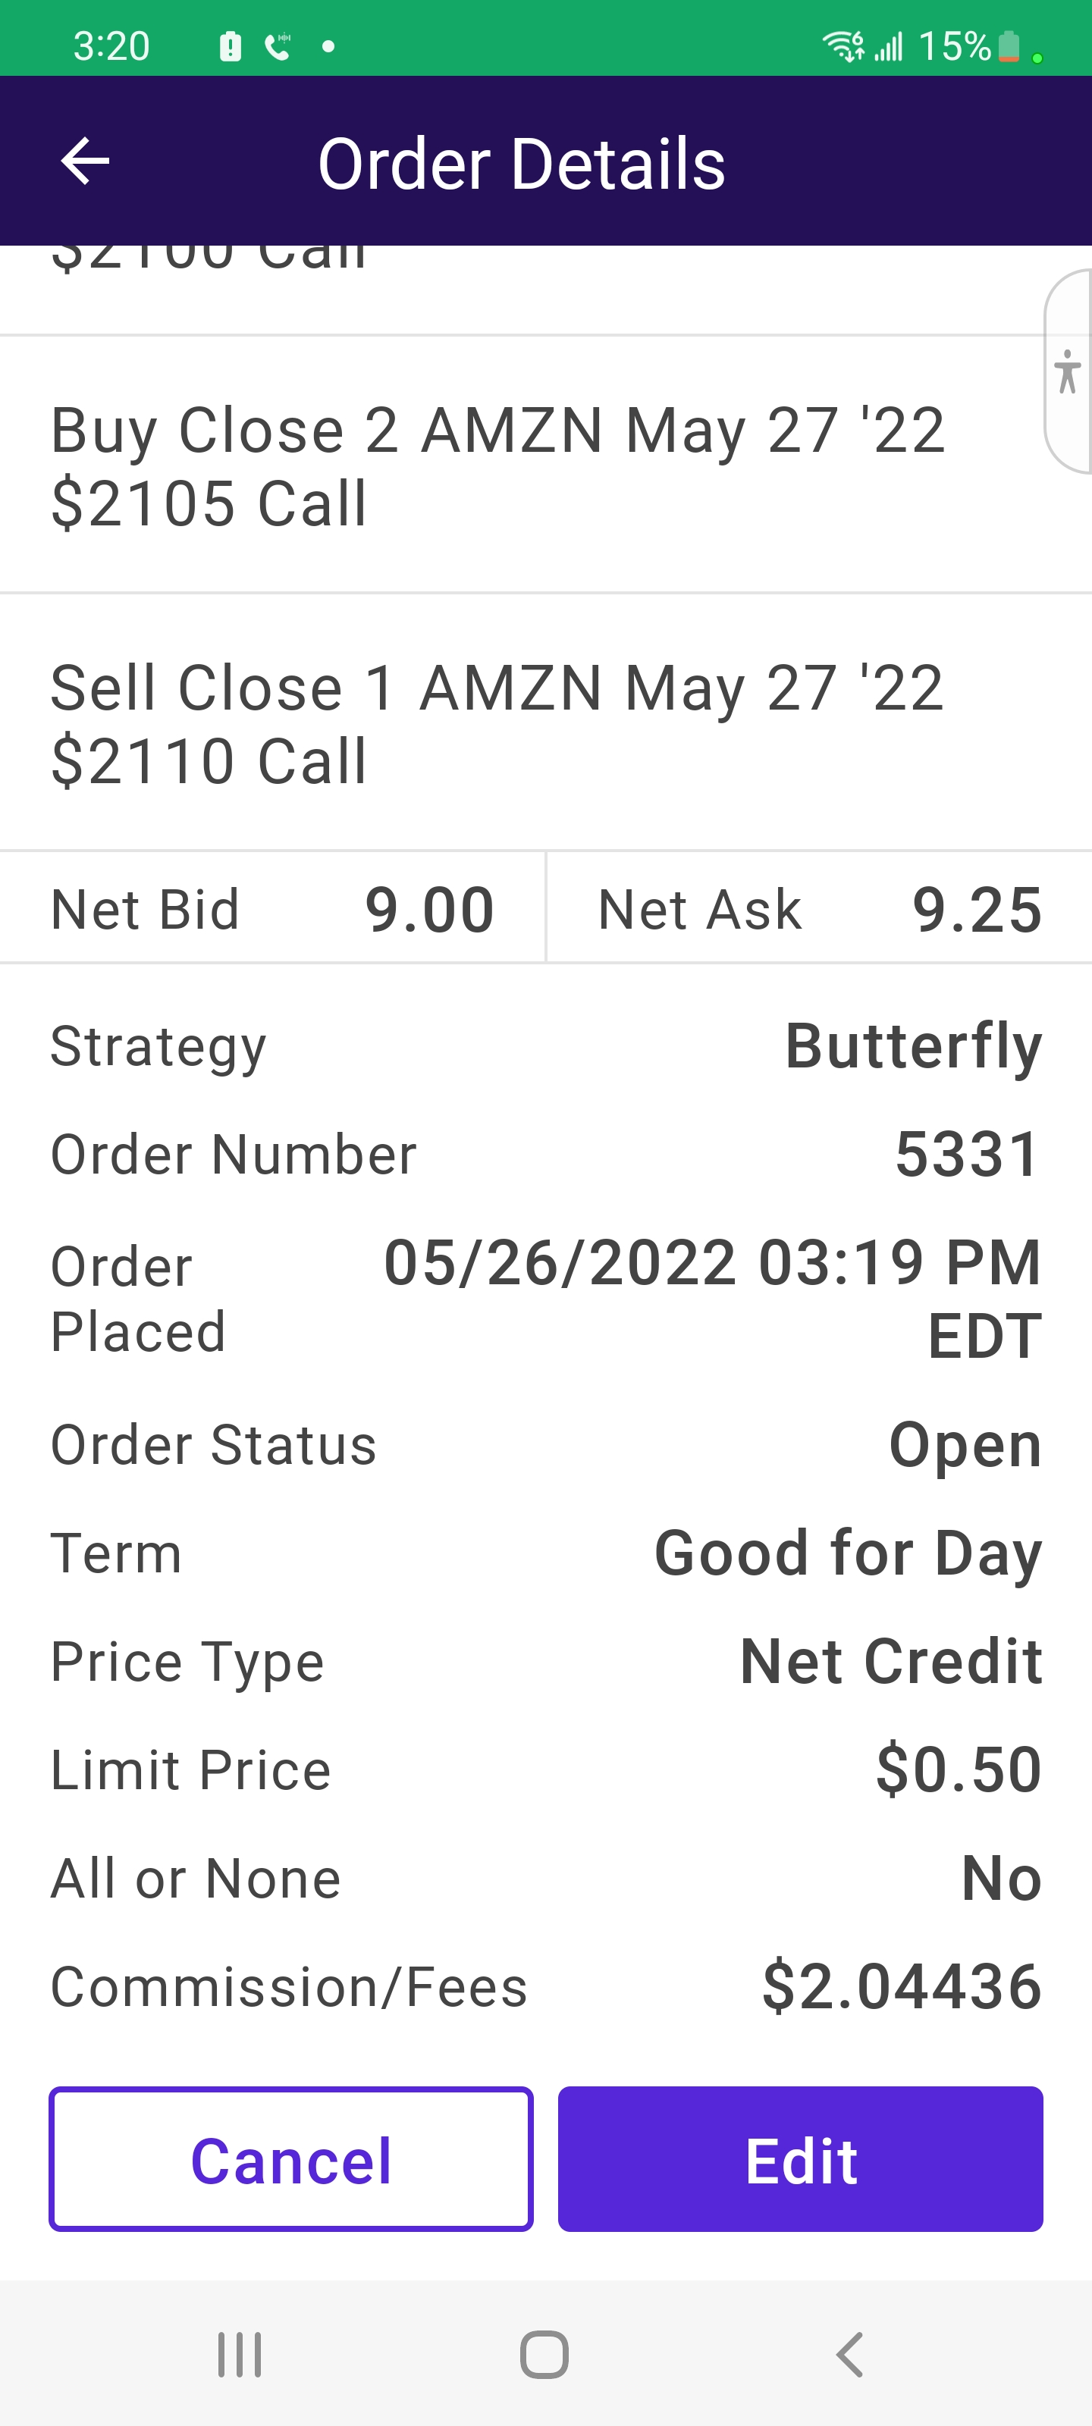Tap the Strategy Butterfly row
This screenshot has height=2426, width=1092.
pyautogui.click(x=545, y=1046)
